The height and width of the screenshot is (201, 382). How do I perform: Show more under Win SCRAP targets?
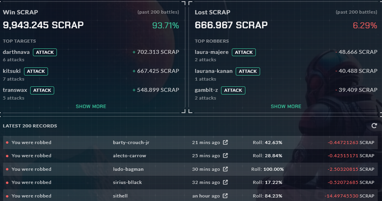[91, 106]
